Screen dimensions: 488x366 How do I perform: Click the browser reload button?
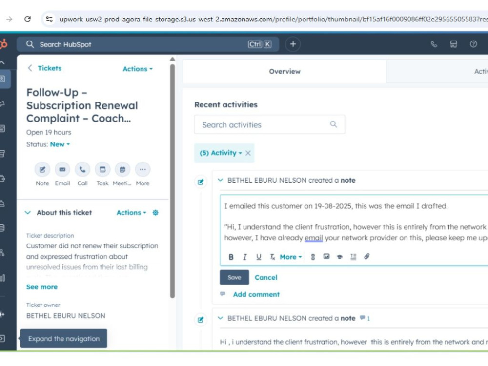28,20
